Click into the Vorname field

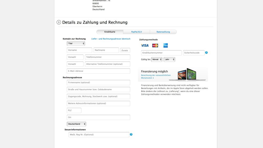click(79, 50)
